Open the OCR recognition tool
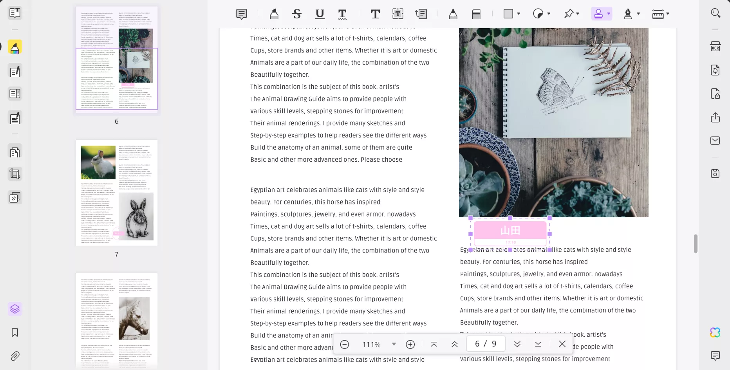Screen dimensions: 730x370 click(715, 47)
